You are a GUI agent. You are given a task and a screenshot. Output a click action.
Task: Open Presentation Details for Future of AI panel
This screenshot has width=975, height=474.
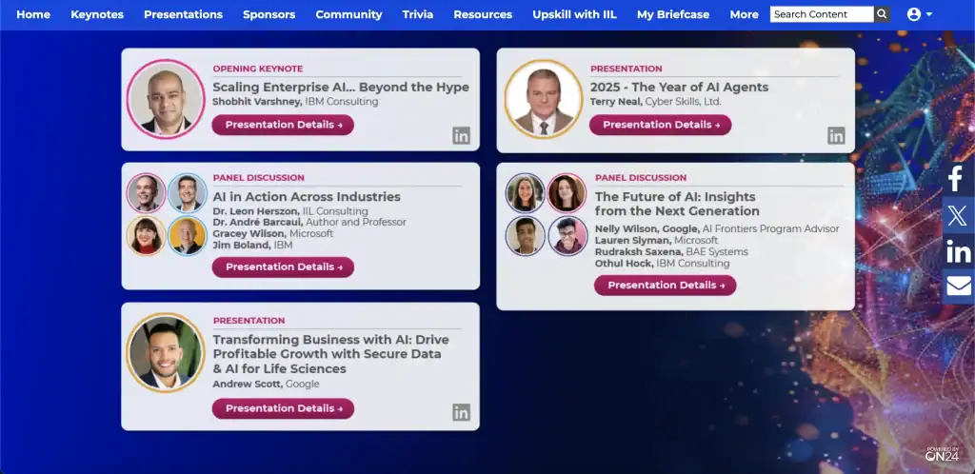[x=666, y=286]
